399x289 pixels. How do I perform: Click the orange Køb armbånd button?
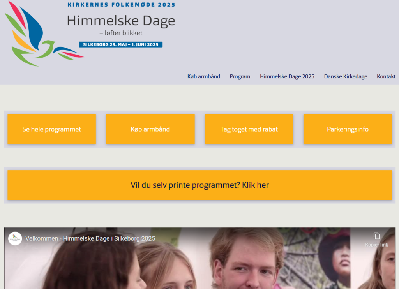[x=150, y=129]
